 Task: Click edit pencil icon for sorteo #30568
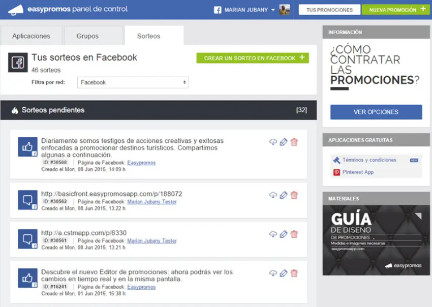(284, 142)
